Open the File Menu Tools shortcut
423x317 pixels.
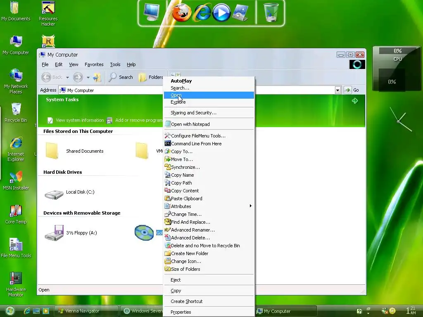(16, 248)
